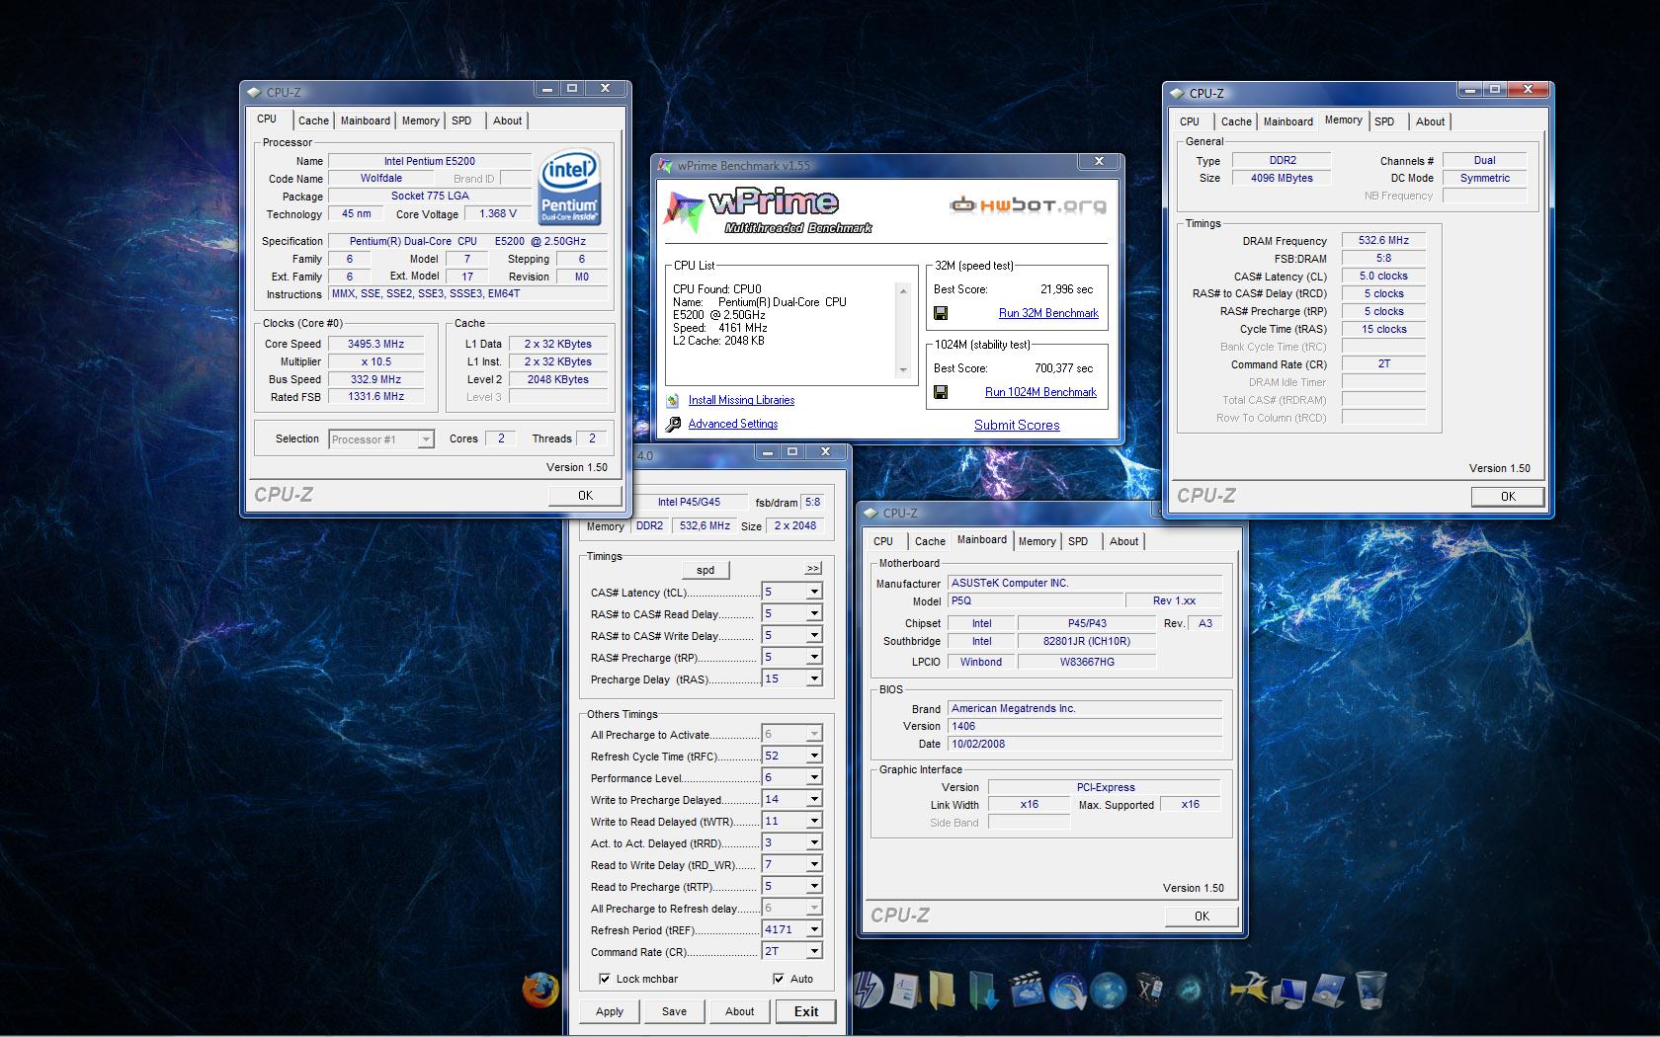Open the disk drive dock icon

(x=1329, y=990)
